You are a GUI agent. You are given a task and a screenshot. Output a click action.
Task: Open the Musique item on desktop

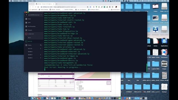[x=164, y=88]
